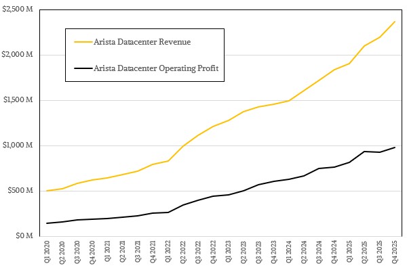Click the $0 M y-axis label

point(25,236)
